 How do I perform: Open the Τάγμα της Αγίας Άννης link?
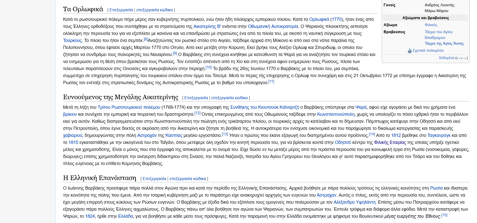(x=444, y=43)
